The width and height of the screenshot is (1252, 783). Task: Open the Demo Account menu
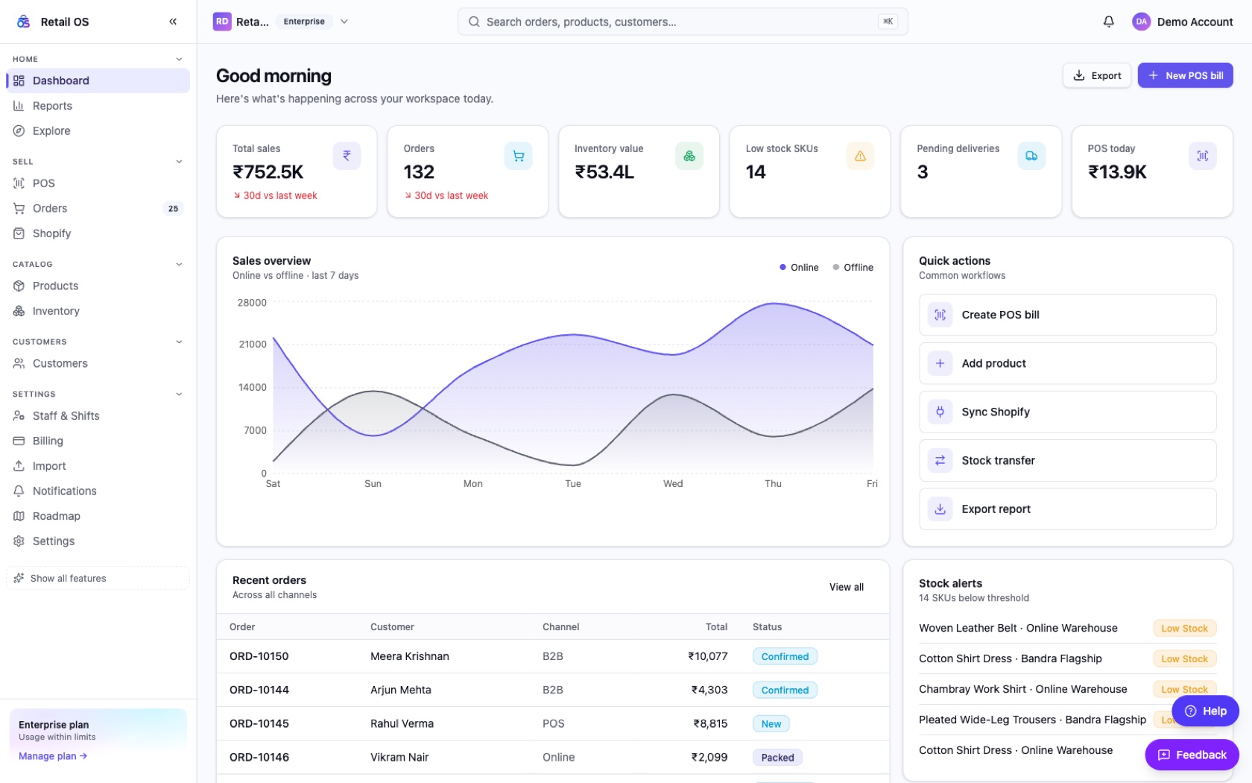click(1182, 22)
